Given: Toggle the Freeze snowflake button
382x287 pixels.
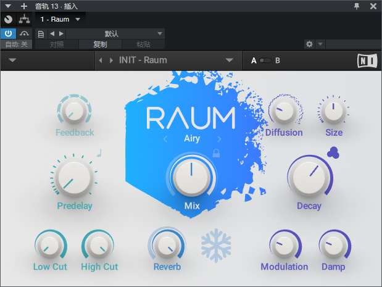Looking at the screenshot, I should [216, 246].
